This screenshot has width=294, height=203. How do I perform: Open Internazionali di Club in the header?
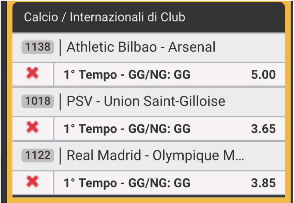127,17
